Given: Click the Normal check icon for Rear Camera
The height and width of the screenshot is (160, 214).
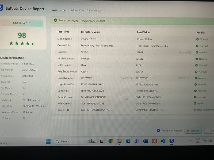Looking at the screenshot, I should tap(195, 103).
